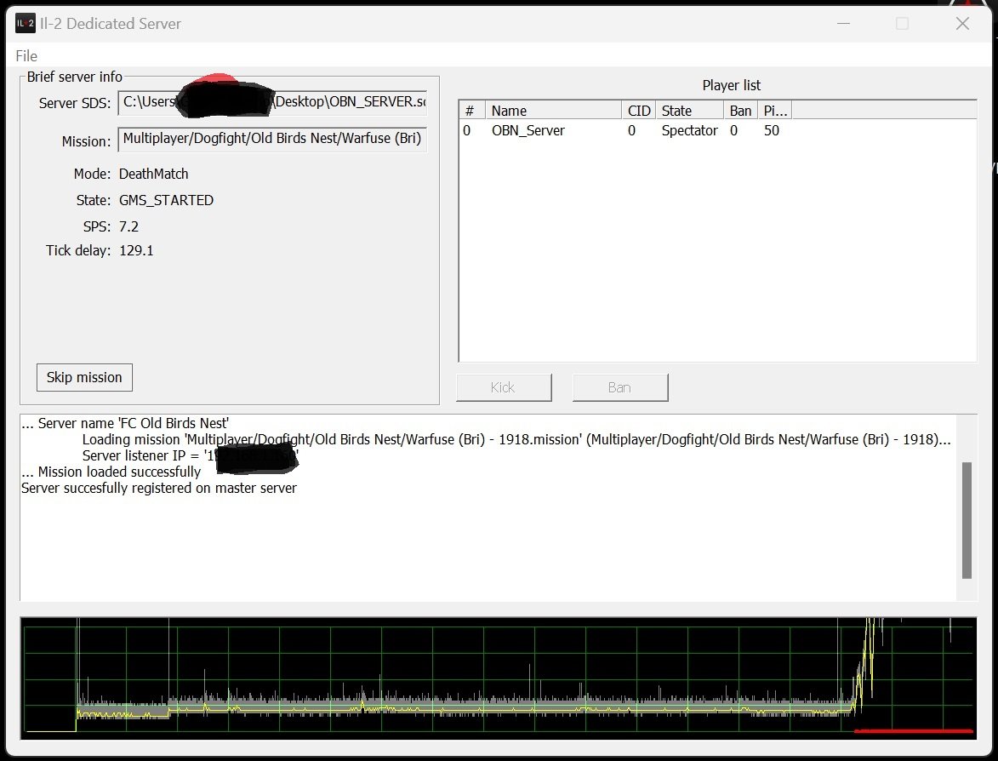Click the Ban button below player list

pyautogui.click(x=620, y=387)
